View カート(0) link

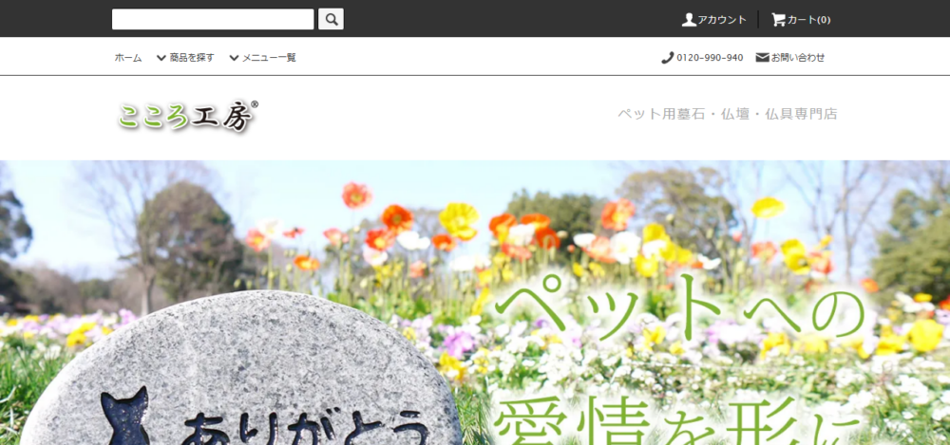tap(808, 19)
